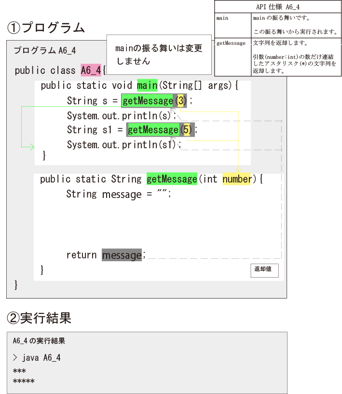
Task: Click the String message declaration line
Action: pyautogui.click(x=119, y=194)
